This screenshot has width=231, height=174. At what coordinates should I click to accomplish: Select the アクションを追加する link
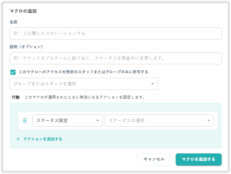tap(43, 139)
